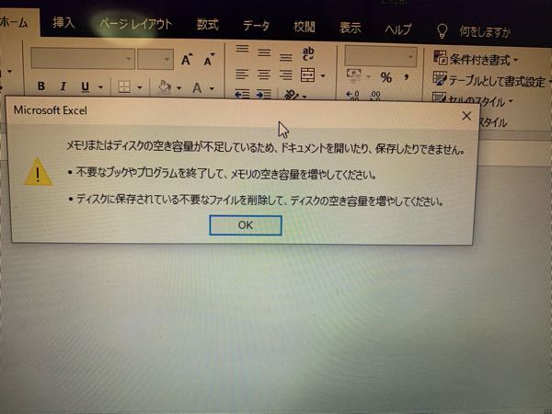The height and width of the screenshot is (414, 552).
Task: Expand merge cells dropdown arrow
Action: tap(323, 75)
